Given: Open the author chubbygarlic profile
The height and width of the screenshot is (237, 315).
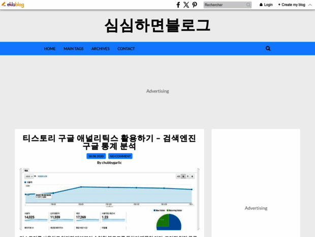Looking at the screenshot, I should 111,163.
